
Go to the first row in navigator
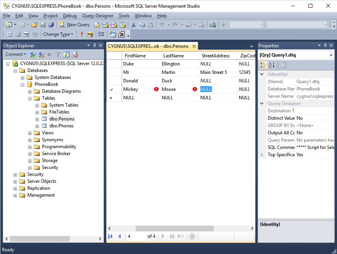point(111,236)
